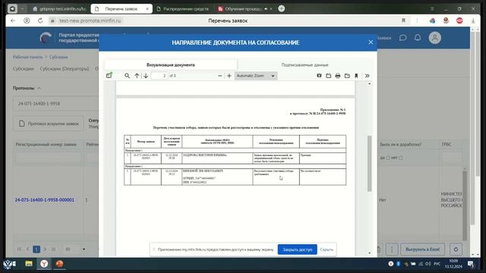Viewport: 486px width, 273px height.
Task: Open the Субсидии (Операторы) menu item
Action: point(65,69)
